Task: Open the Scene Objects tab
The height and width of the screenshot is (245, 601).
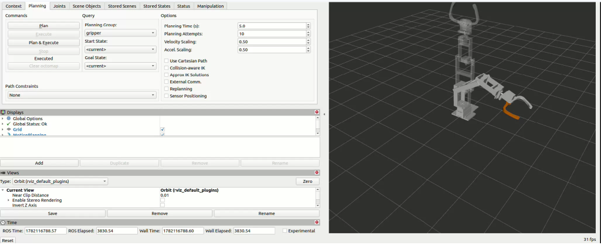Action: pyautogui.click(x=87, y=6)
